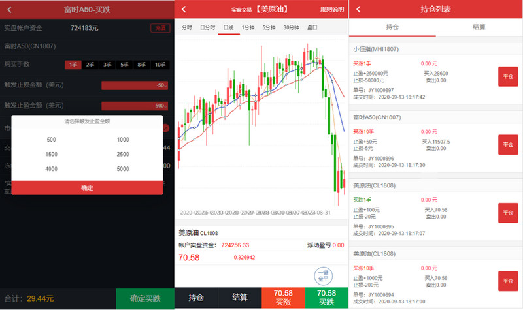
Task: Open the take-profit amount 500 dropdown
Action: pyautogui.click(x=135, y=106)
